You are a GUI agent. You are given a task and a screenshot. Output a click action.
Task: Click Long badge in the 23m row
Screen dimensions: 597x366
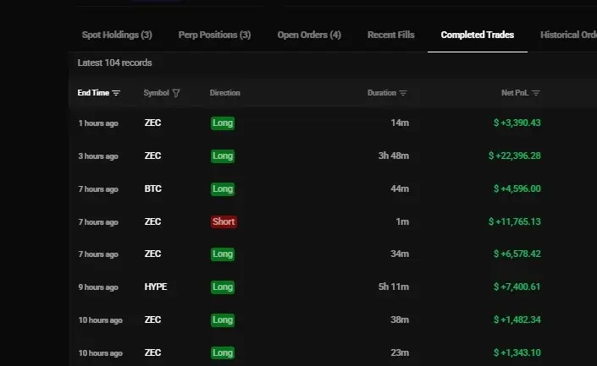coord(223,353)
